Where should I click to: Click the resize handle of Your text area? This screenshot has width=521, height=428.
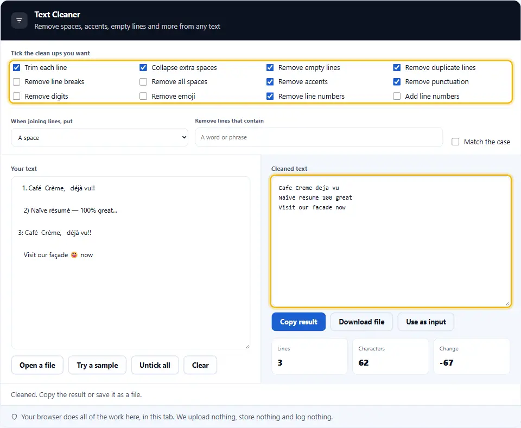pos(247,346)
